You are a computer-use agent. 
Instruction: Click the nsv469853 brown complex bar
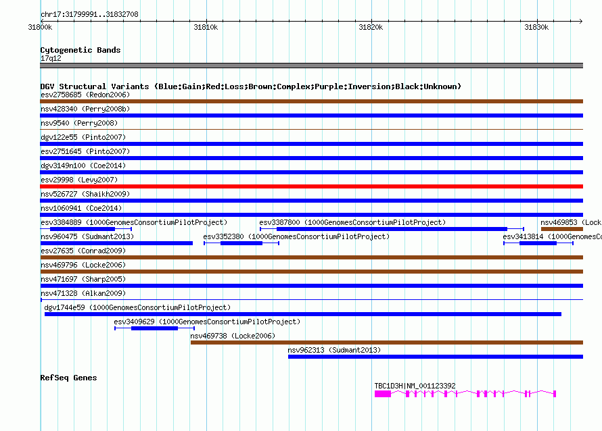(x=562, y=229)
